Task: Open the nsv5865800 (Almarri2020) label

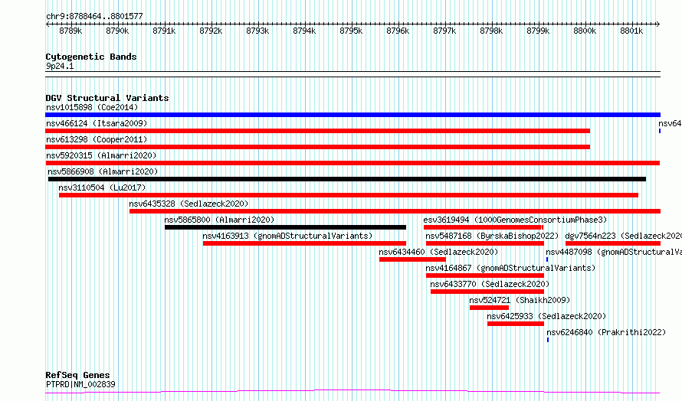Action: tap(219, 220)
